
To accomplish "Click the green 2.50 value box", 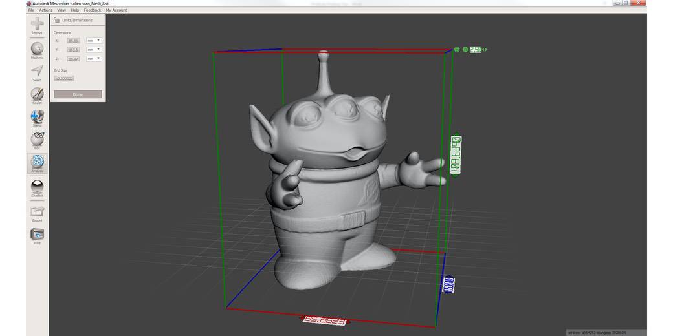I will (x=475, y=49).
